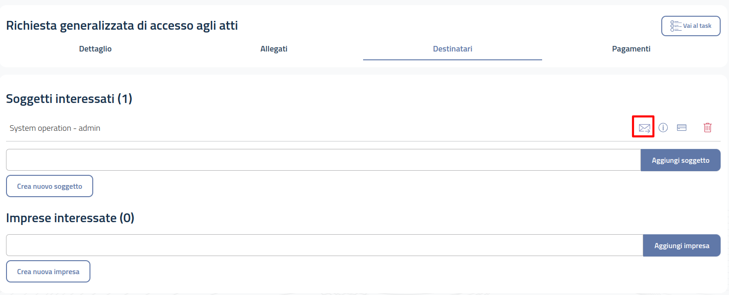The width and height of the screenshot is (729, 295).
Task: Select the System operation - admin entry
Action: (x=55, y=128)
